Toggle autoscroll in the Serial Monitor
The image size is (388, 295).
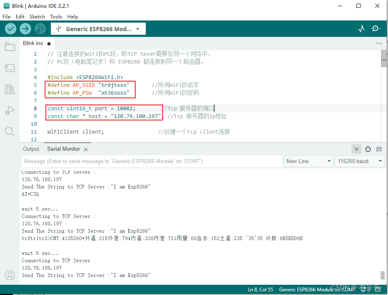click(356, 149)
